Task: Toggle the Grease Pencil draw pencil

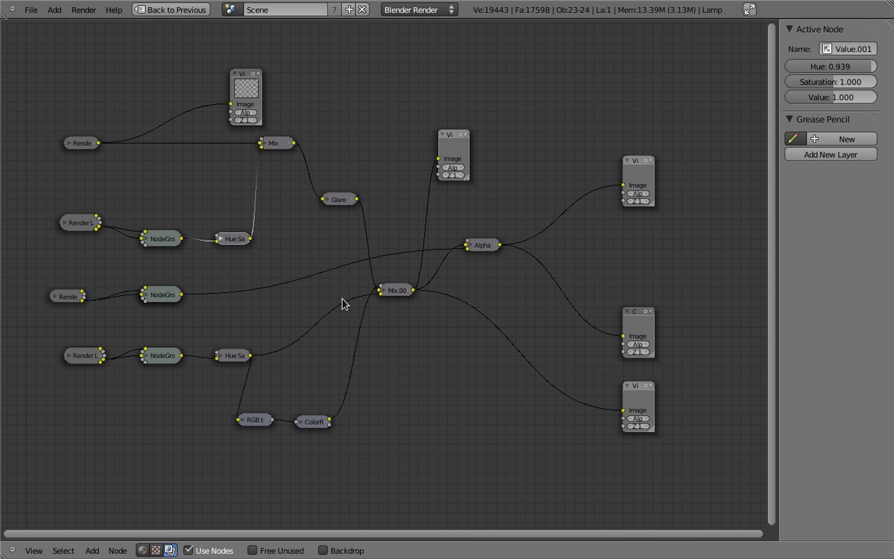Action: (795, 139)
